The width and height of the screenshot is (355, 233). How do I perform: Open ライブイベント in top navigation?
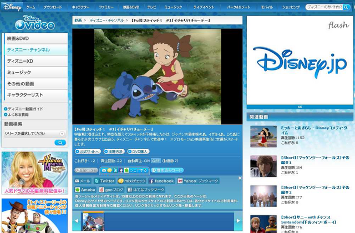point(204,7)
